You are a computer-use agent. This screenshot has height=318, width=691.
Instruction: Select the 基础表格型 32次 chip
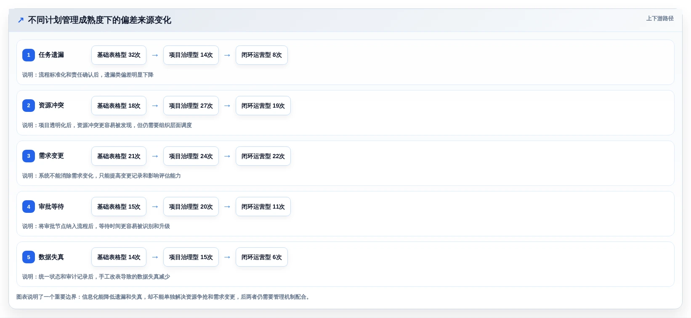click(119, 55)
